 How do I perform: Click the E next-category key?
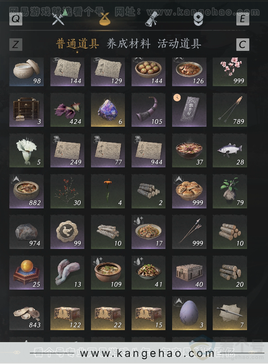pos(243,19)
